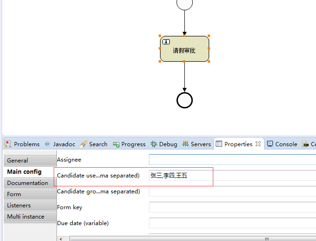
Task: Open the Search view tab
Action: click(94, 144)
